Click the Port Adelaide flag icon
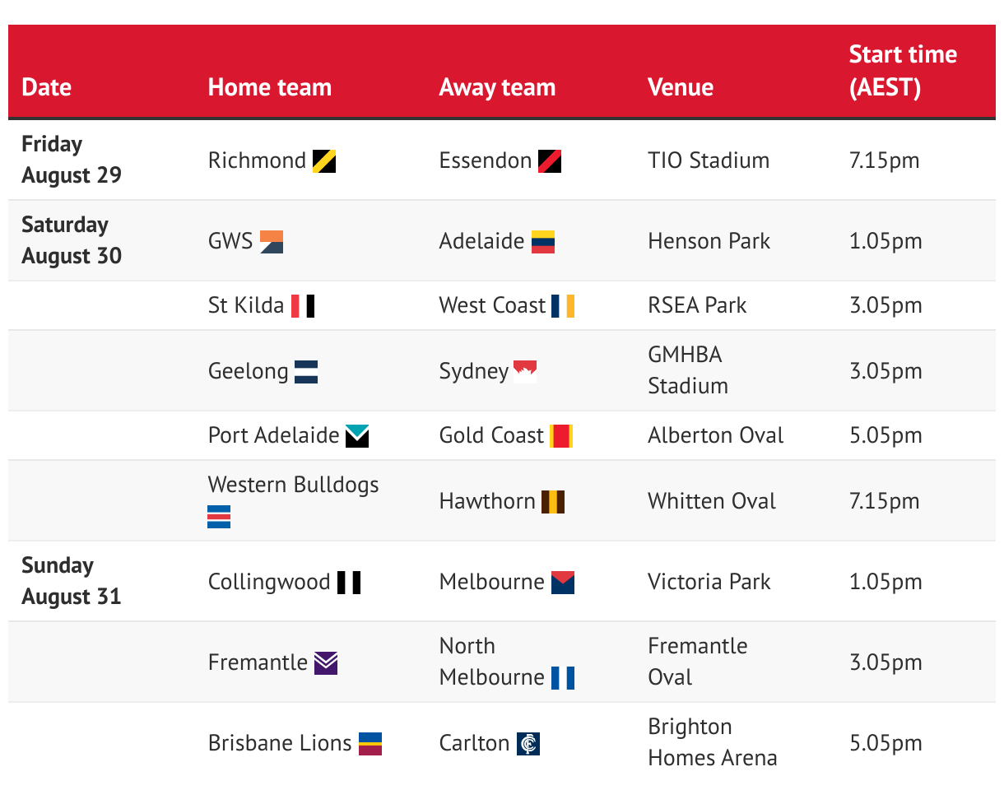1004x790 pixels. point(357,436)
